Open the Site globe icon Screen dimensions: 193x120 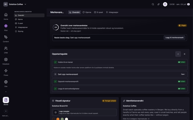(6, 82)
